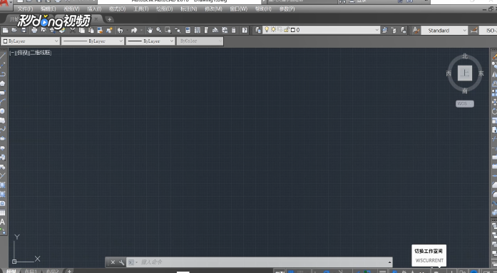Select the Multiline Text A tool
This screenshot has width=497, height=273.
coord(3,222)
